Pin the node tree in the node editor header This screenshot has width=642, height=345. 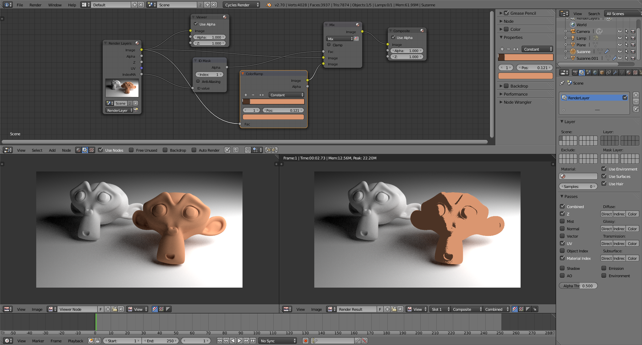coord(227,150)
